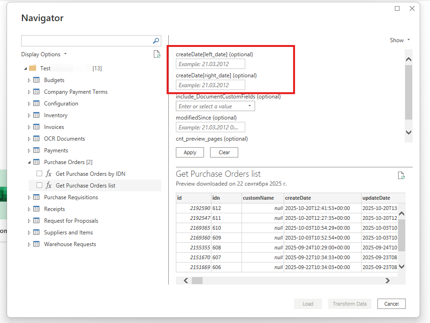Refresh the Get Purchase Orders list preview
The width and height of the screenshot is (430, 323).
point(401,175)
